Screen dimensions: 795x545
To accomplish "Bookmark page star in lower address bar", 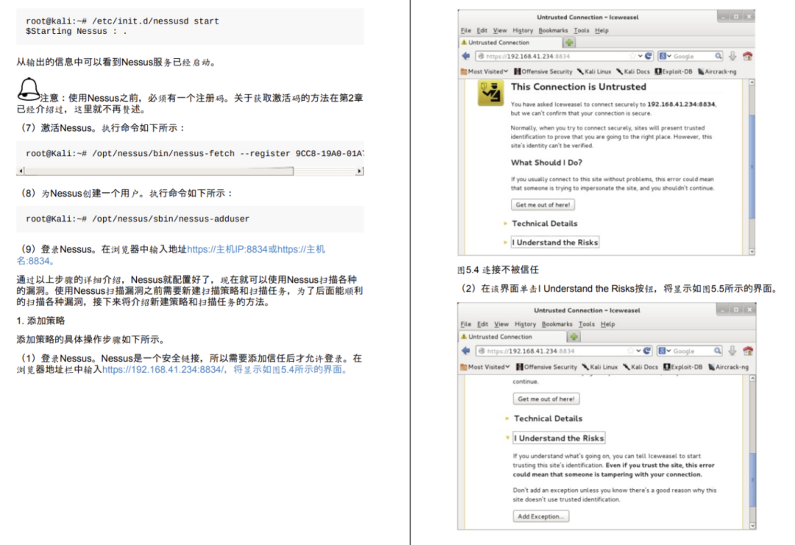I will pyautogui.click(x=631, y=351).
